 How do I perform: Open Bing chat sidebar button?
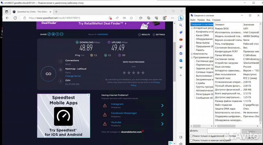181,18
